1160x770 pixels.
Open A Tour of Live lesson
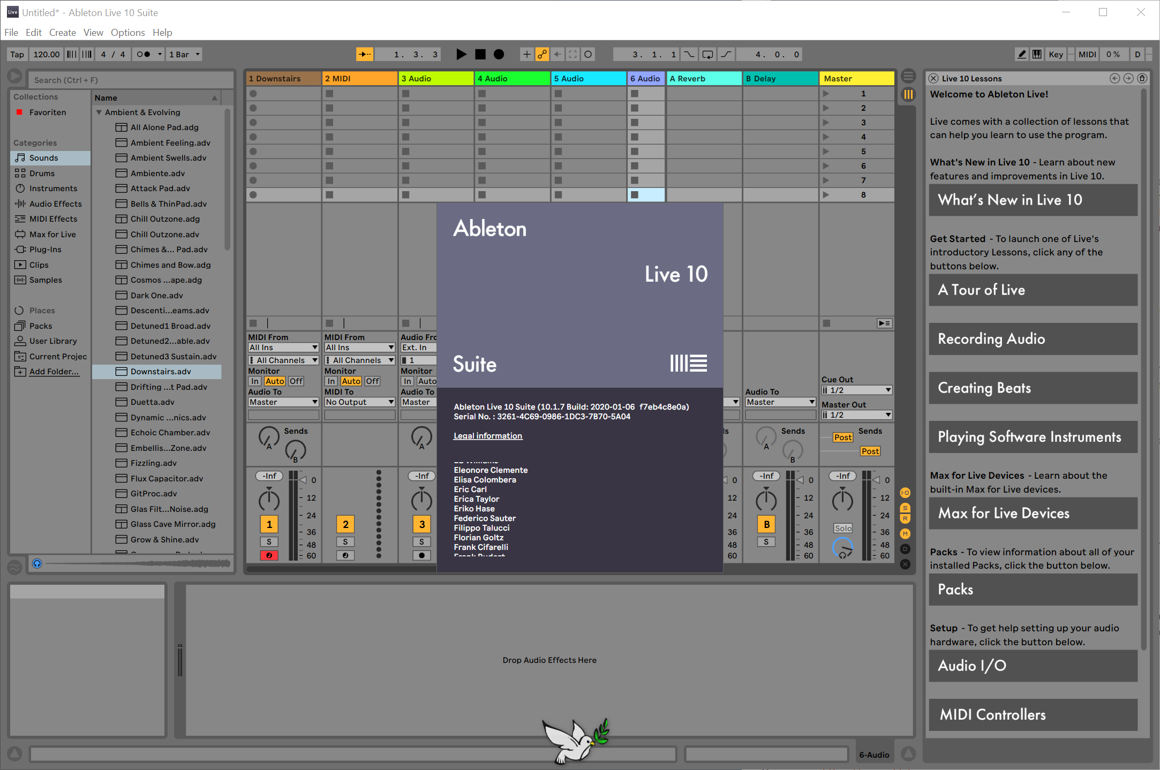[1033, 290]
